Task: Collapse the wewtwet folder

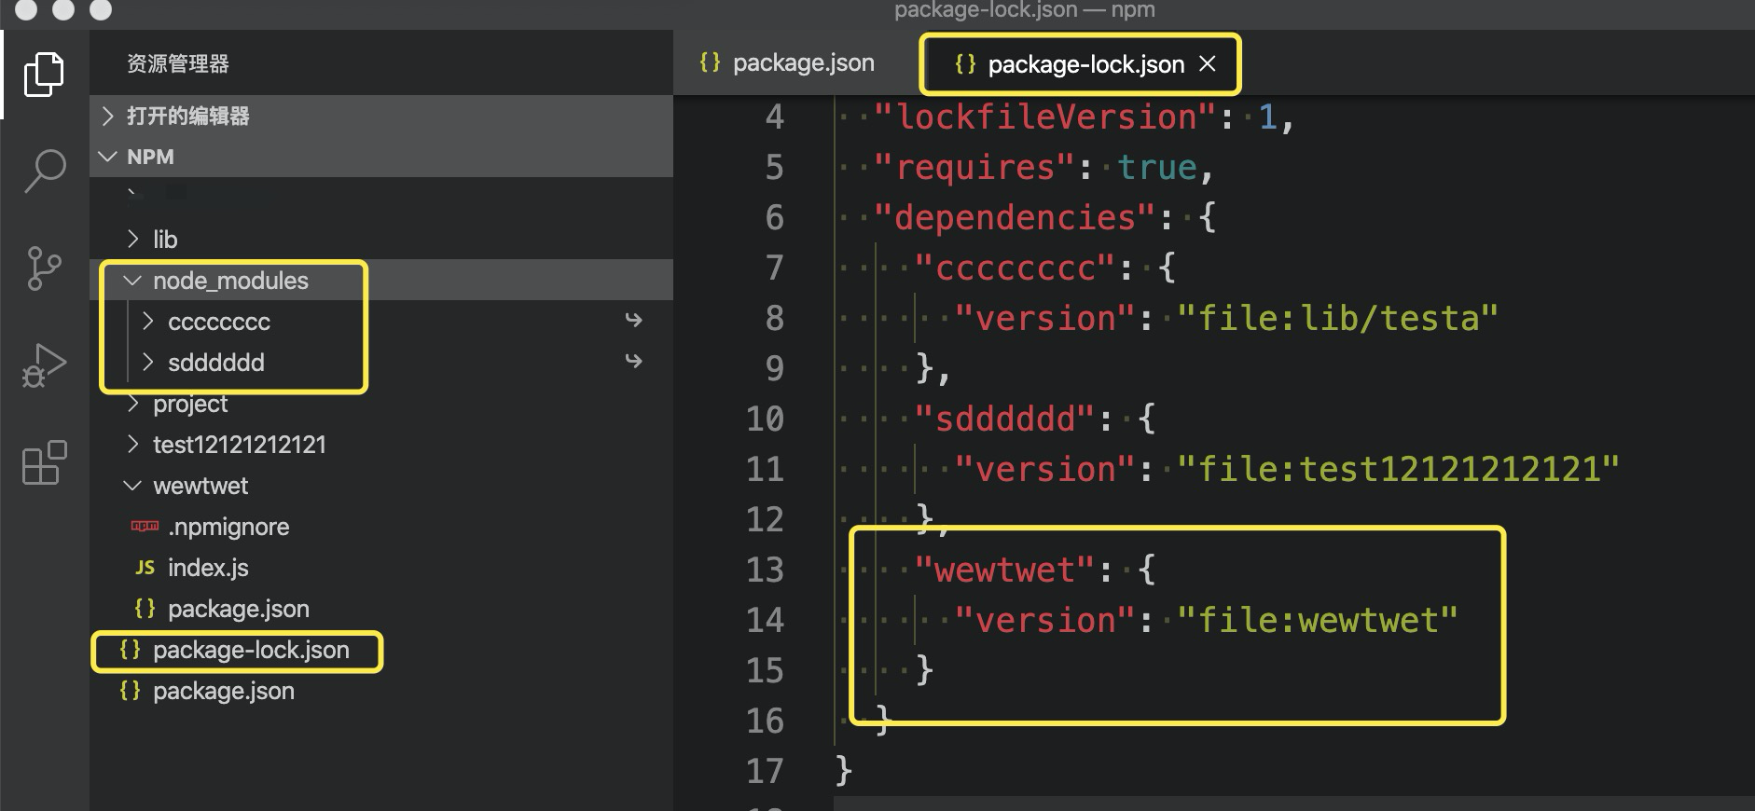Action: coord(200,486)
